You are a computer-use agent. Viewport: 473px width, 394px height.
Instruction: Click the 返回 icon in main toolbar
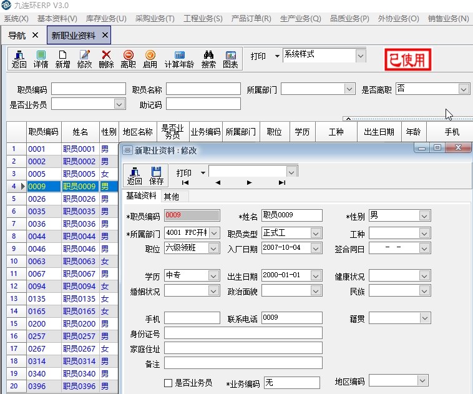tap(19, 59)
